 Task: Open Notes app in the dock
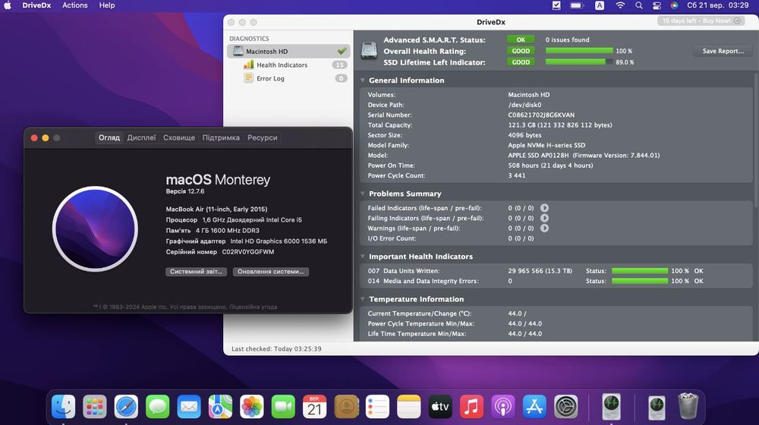pyautogui.click(x=409, y=406)
